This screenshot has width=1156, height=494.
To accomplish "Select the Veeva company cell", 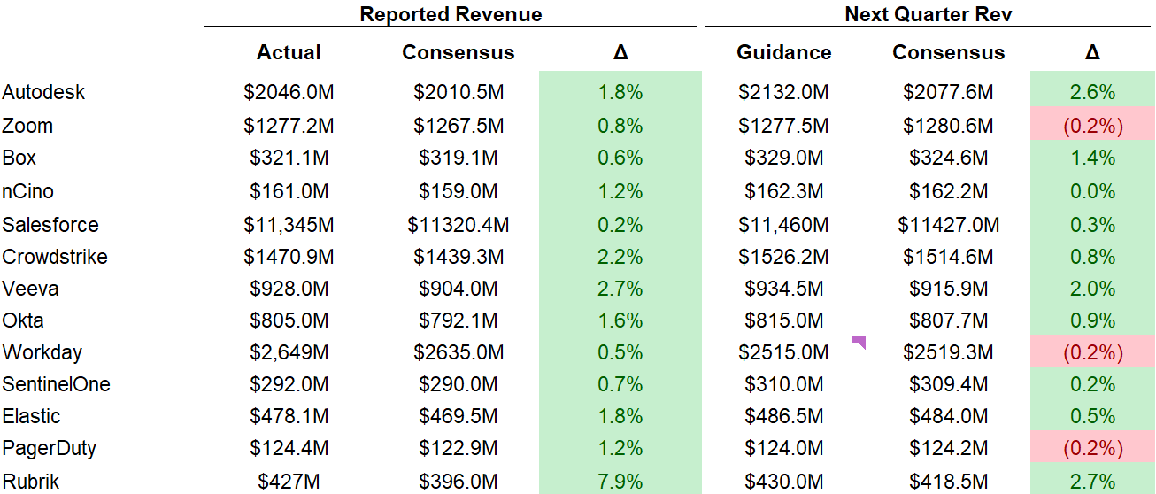I will coord(31,289).
